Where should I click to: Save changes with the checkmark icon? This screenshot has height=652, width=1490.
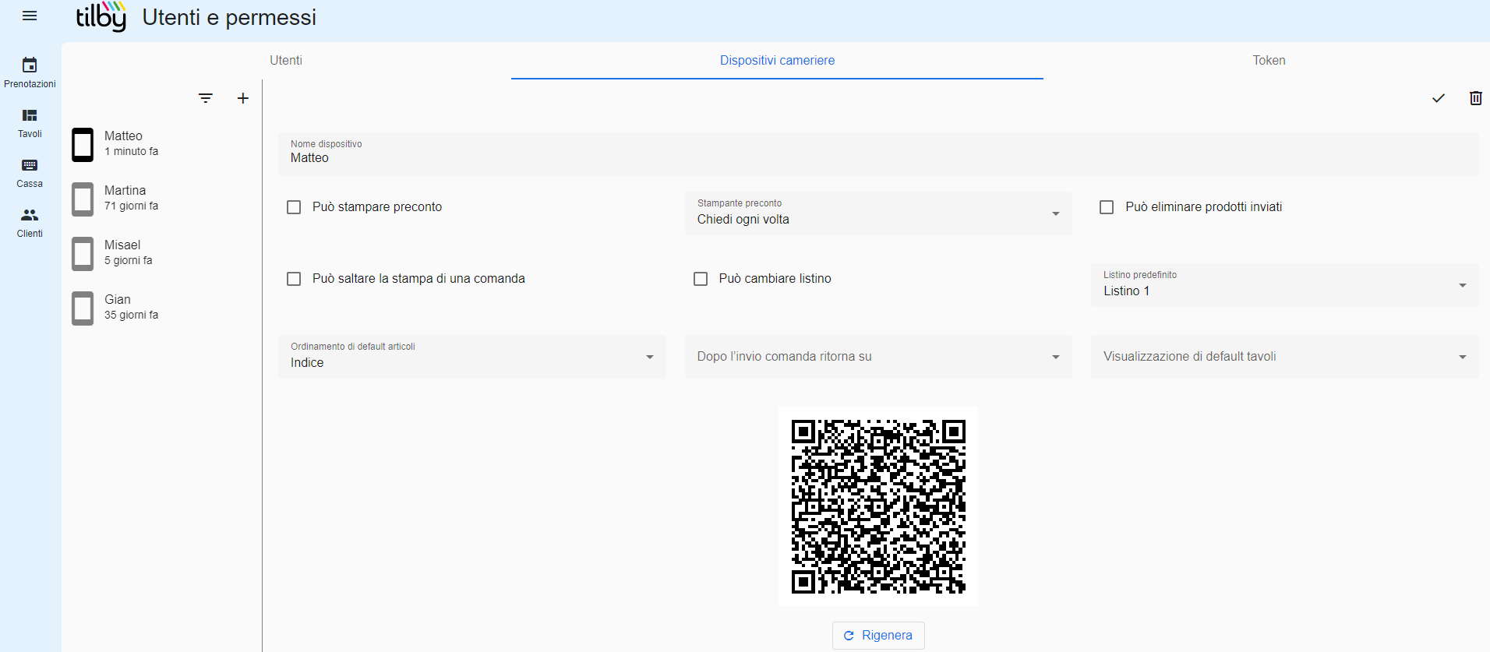pos(1439,98)
